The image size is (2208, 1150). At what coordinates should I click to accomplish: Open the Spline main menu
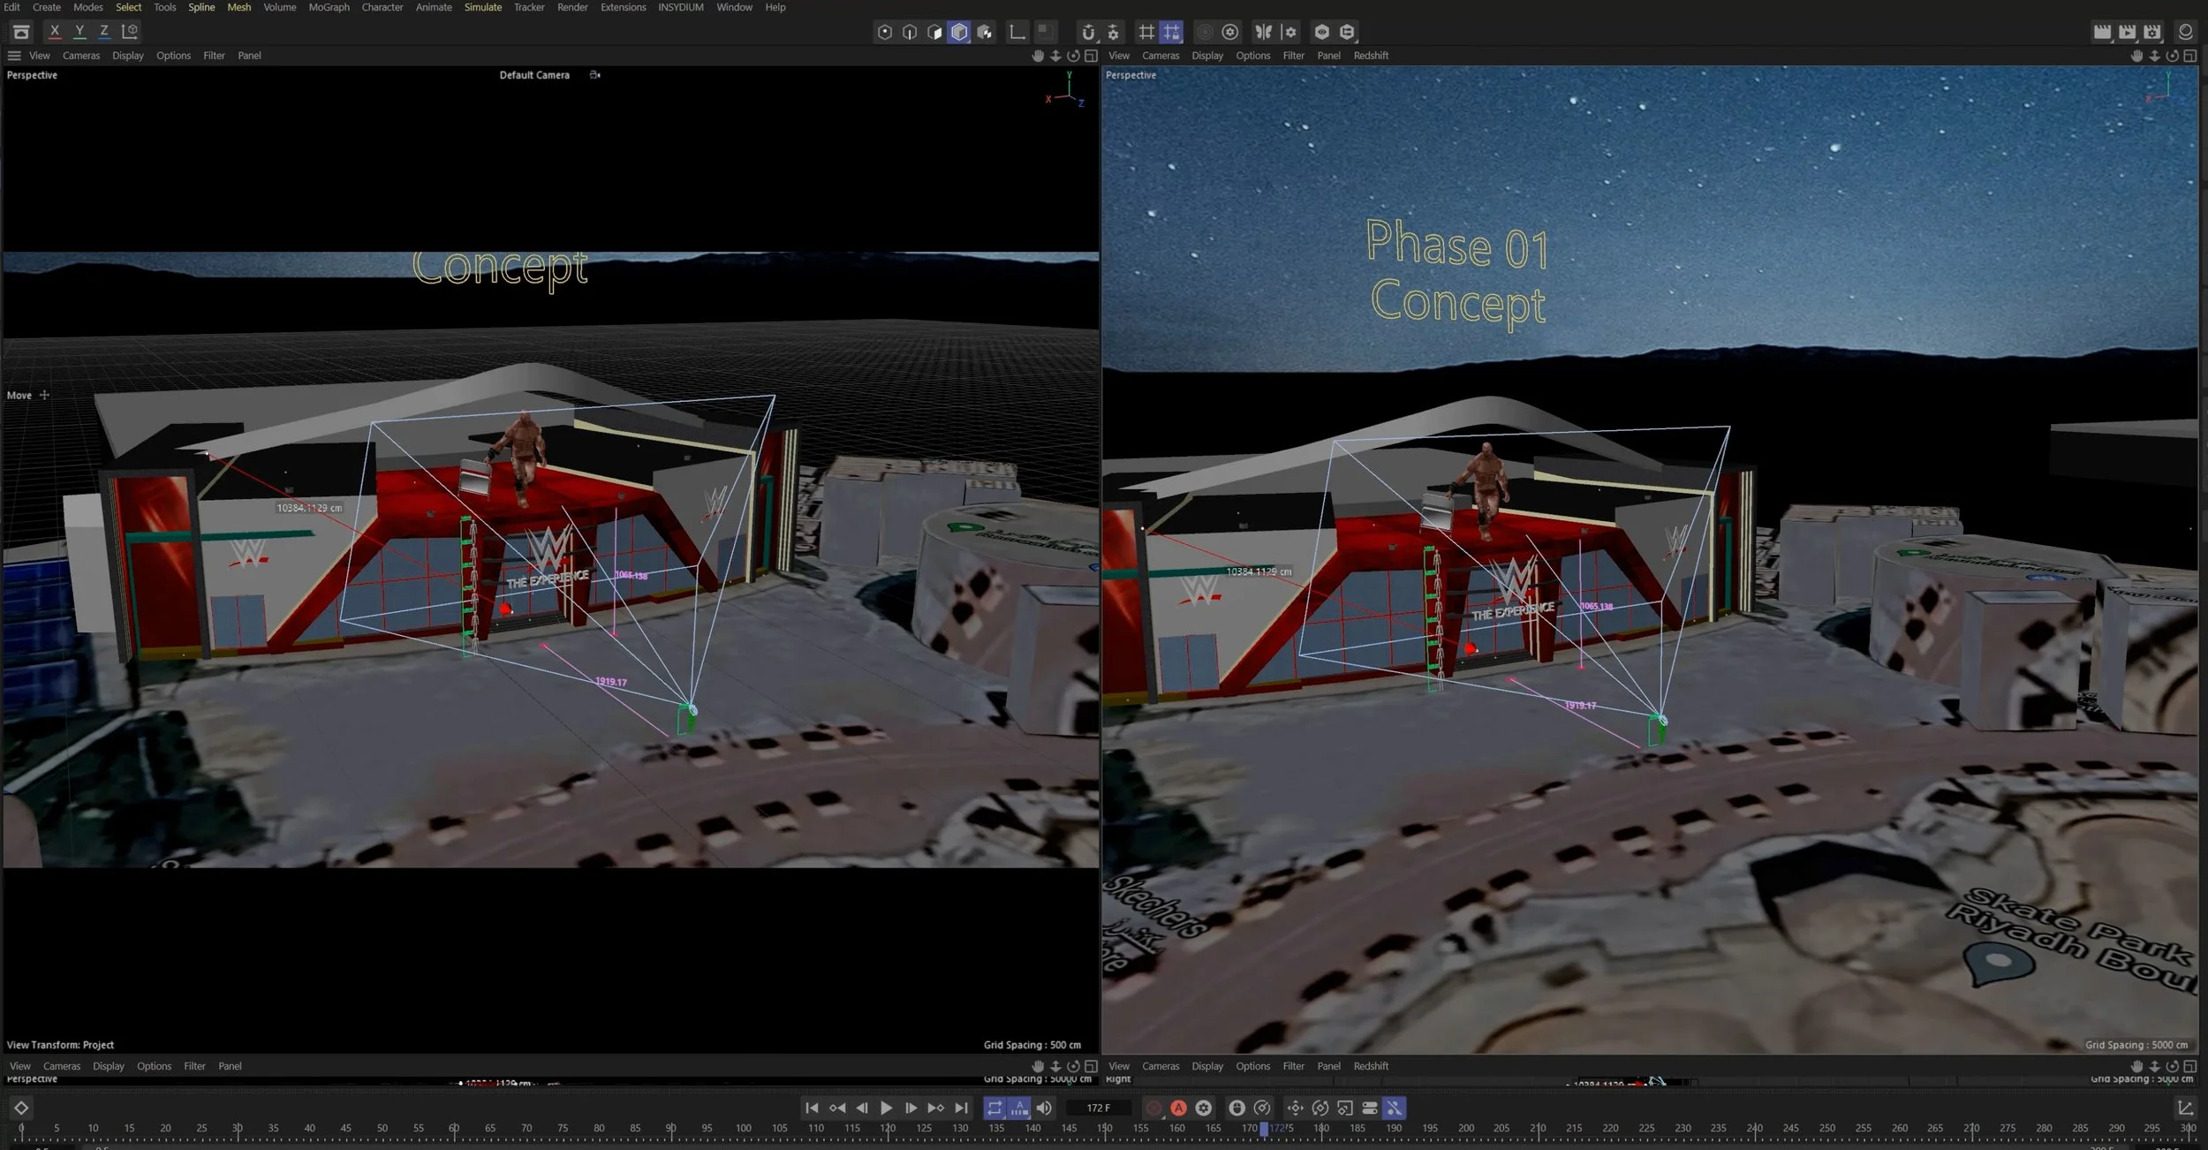tap(201, 7)
